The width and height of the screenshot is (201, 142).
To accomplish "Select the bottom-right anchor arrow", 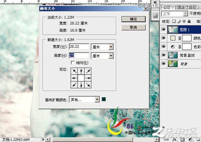I will click(88, 85).
